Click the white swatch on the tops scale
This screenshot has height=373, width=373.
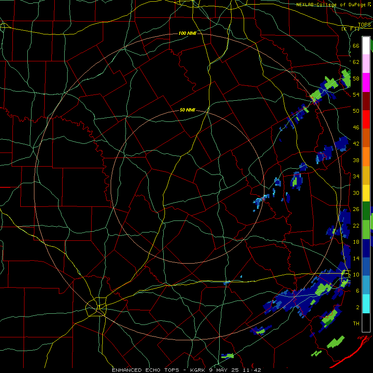(x=366, y=46)
